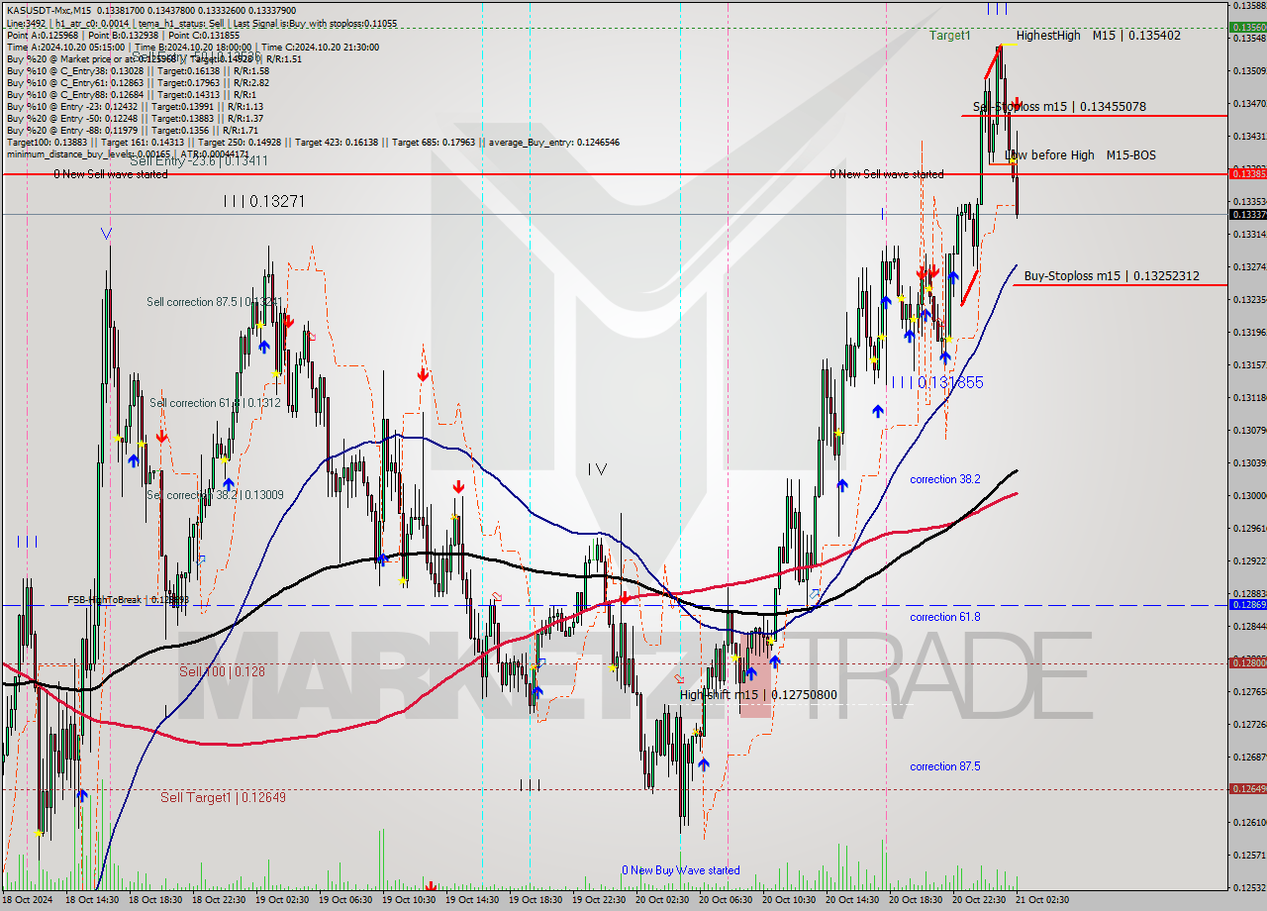Click Sell correction 61.8 | 0.1312 label
This screenshot has height=911, width=1267.
[x=214, y=403]
